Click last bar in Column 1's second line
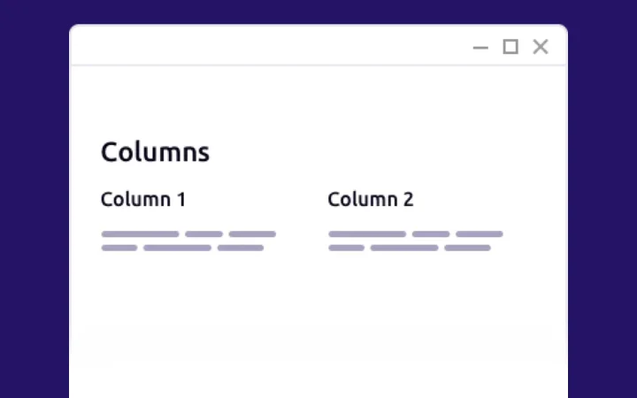Image resolution: width=637 pixels, height=398 pixels. (241, 248)
